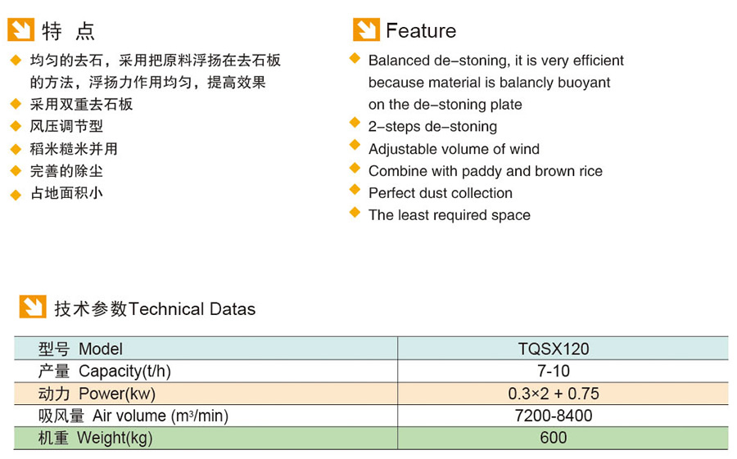Click the orange arrow icon beside Feature
The height and width of the screenshot is (459, 737).
tap(366, 29)
